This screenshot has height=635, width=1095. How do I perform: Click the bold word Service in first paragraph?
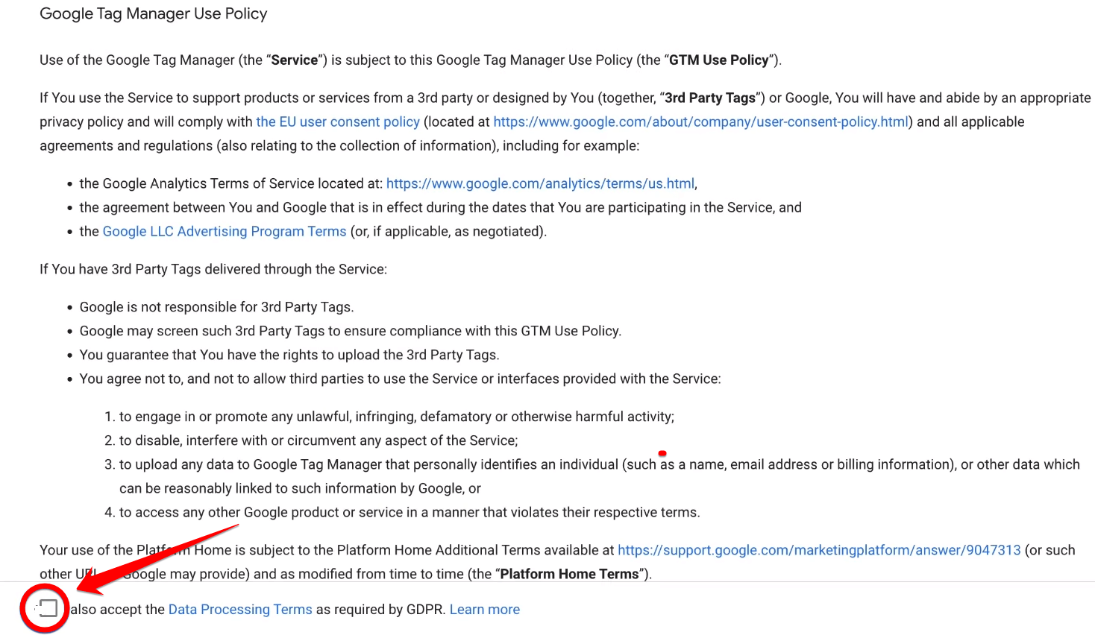tap(294, 60)
